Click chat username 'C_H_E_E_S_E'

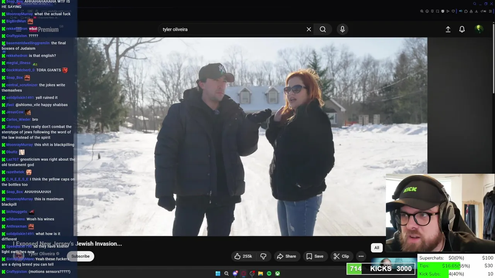click(17, 180)
